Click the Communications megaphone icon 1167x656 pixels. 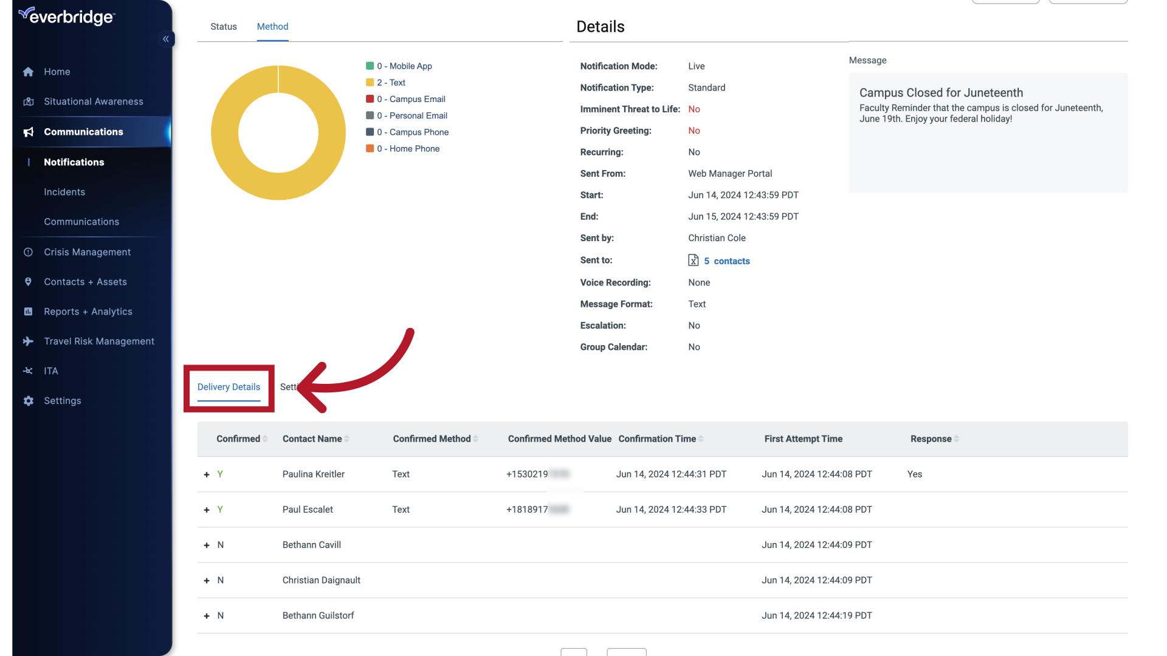29,132
